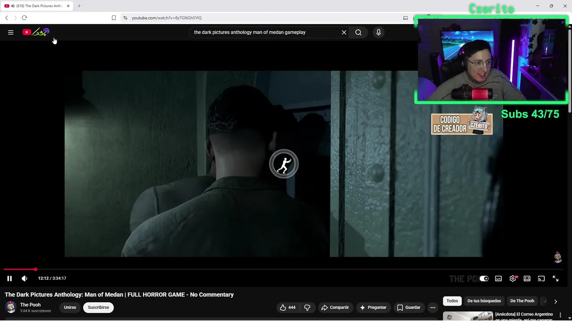Dislike the video

[307, 307]
